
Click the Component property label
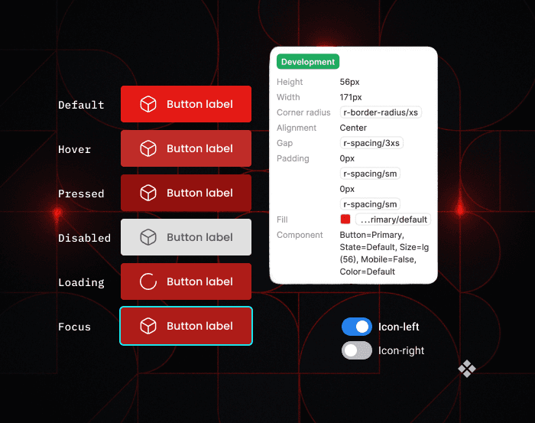[x=300, y=235]
